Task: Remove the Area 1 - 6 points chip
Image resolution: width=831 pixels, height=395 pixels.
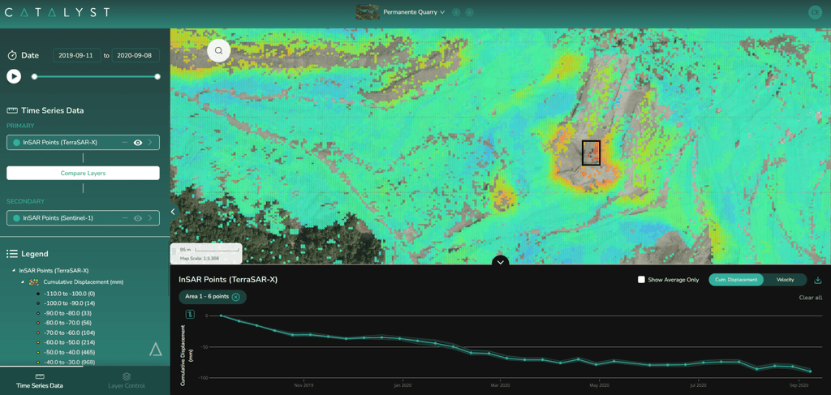Action: (236, 297)
